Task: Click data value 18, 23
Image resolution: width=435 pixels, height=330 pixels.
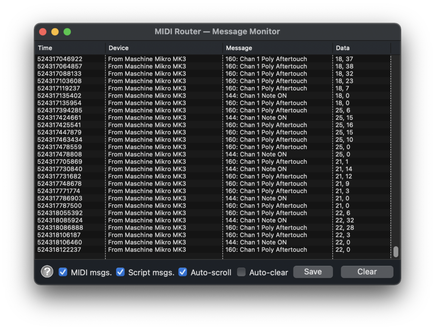Action: (x=344, y=81)
